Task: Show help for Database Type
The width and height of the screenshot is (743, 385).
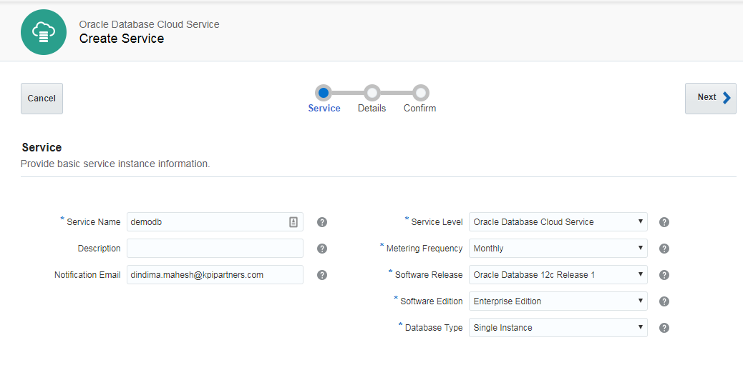Action: click(664, 328)
